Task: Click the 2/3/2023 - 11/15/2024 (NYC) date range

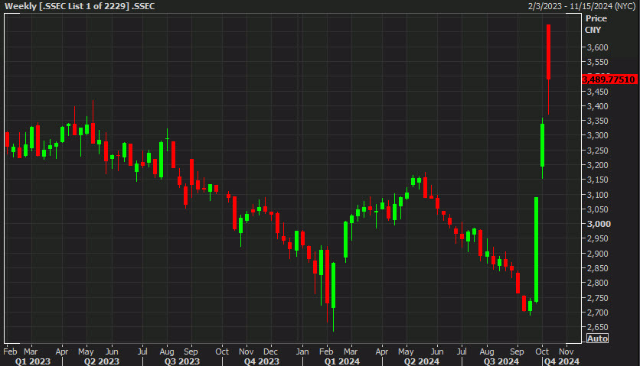Action: tap(582, 6)
